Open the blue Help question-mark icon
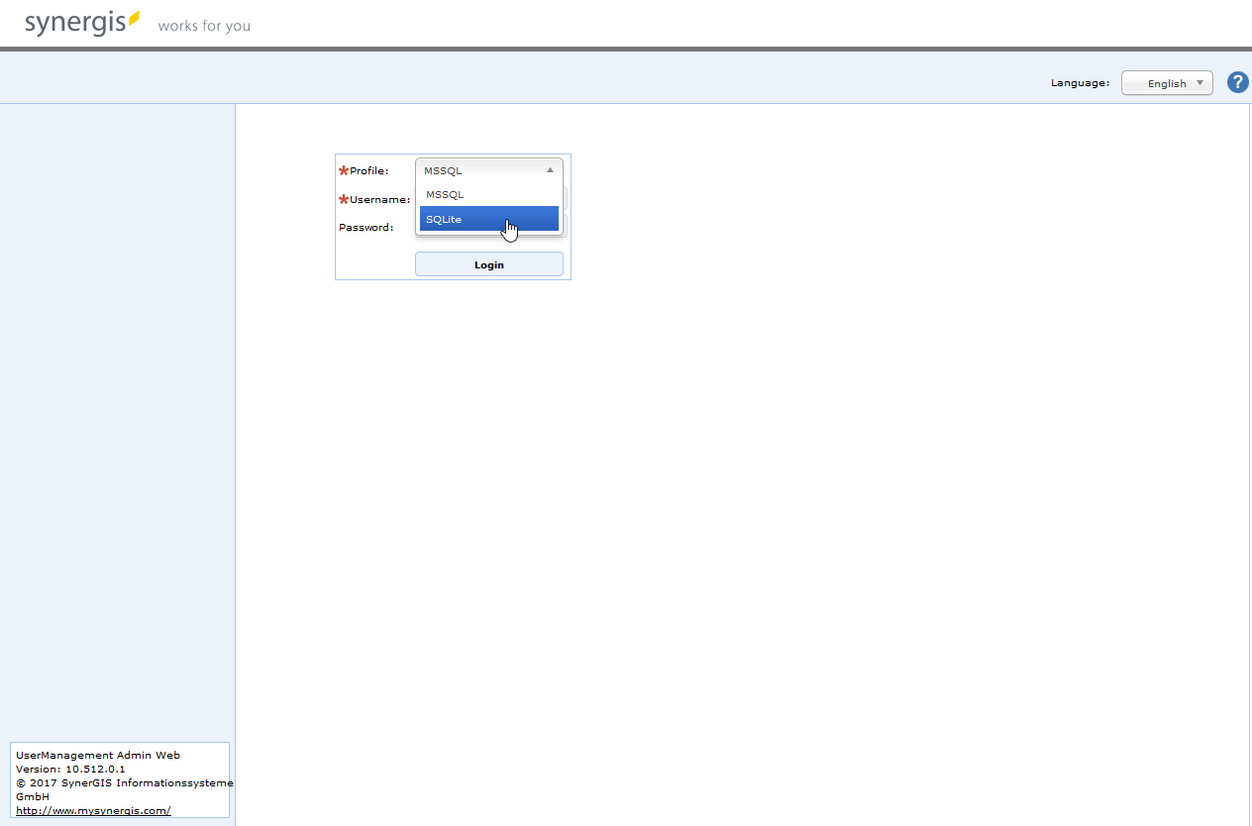This screenshot has width=1252, height=826. coord(1237,82)
